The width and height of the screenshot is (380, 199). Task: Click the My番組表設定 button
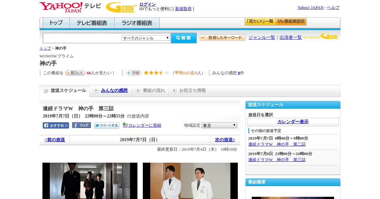pos(291,21)
